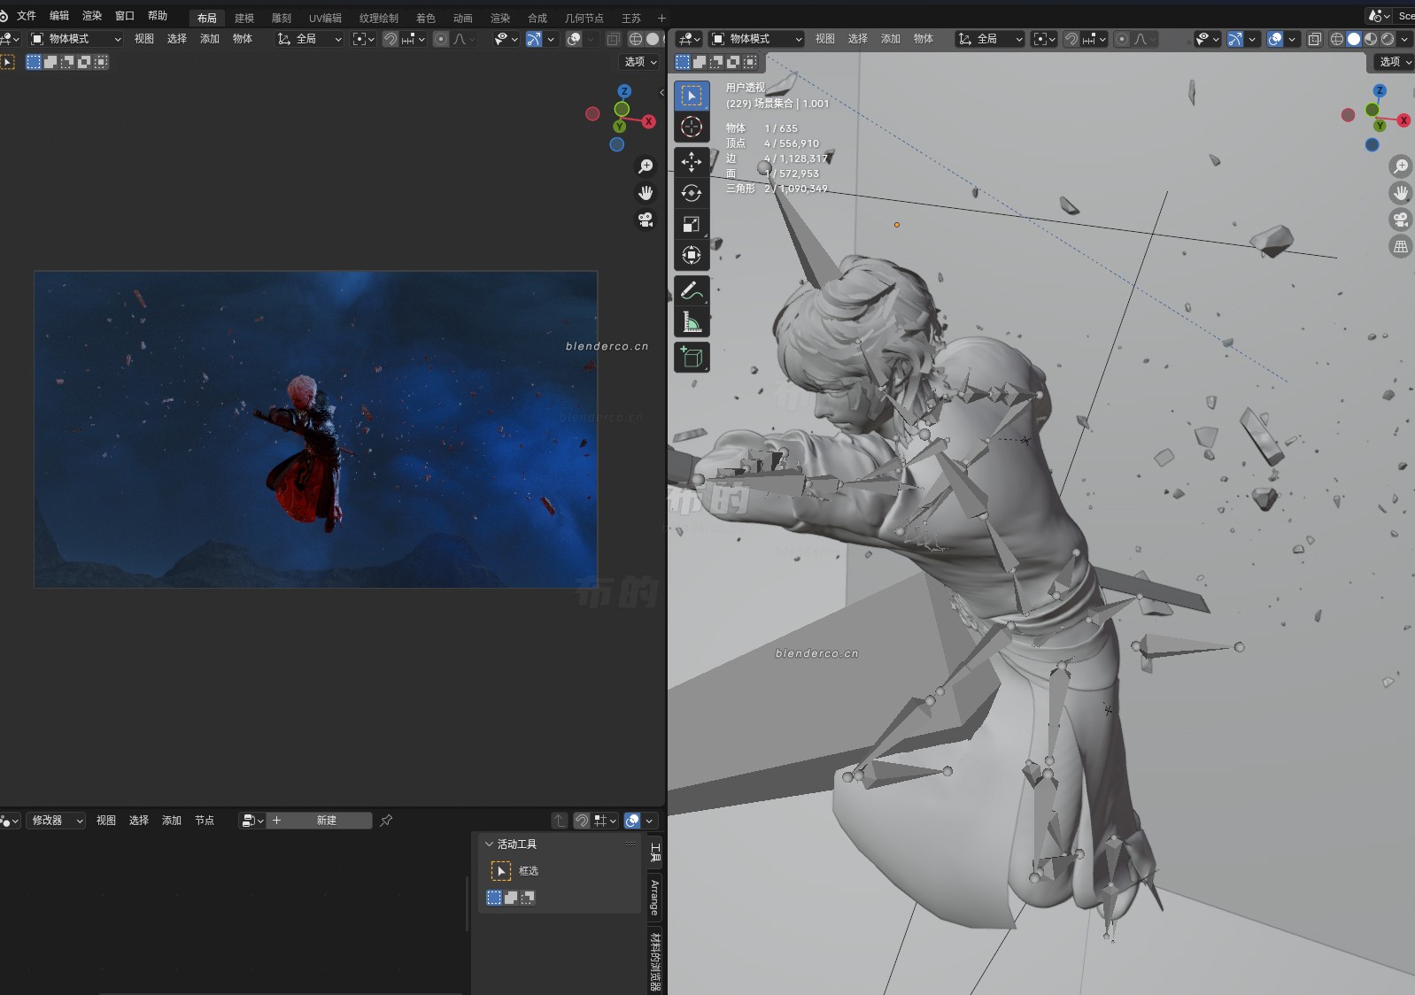Click the blue Z axis on left viewport gizmo
The image size is (1415, 995).
click(x=624, y=91)
